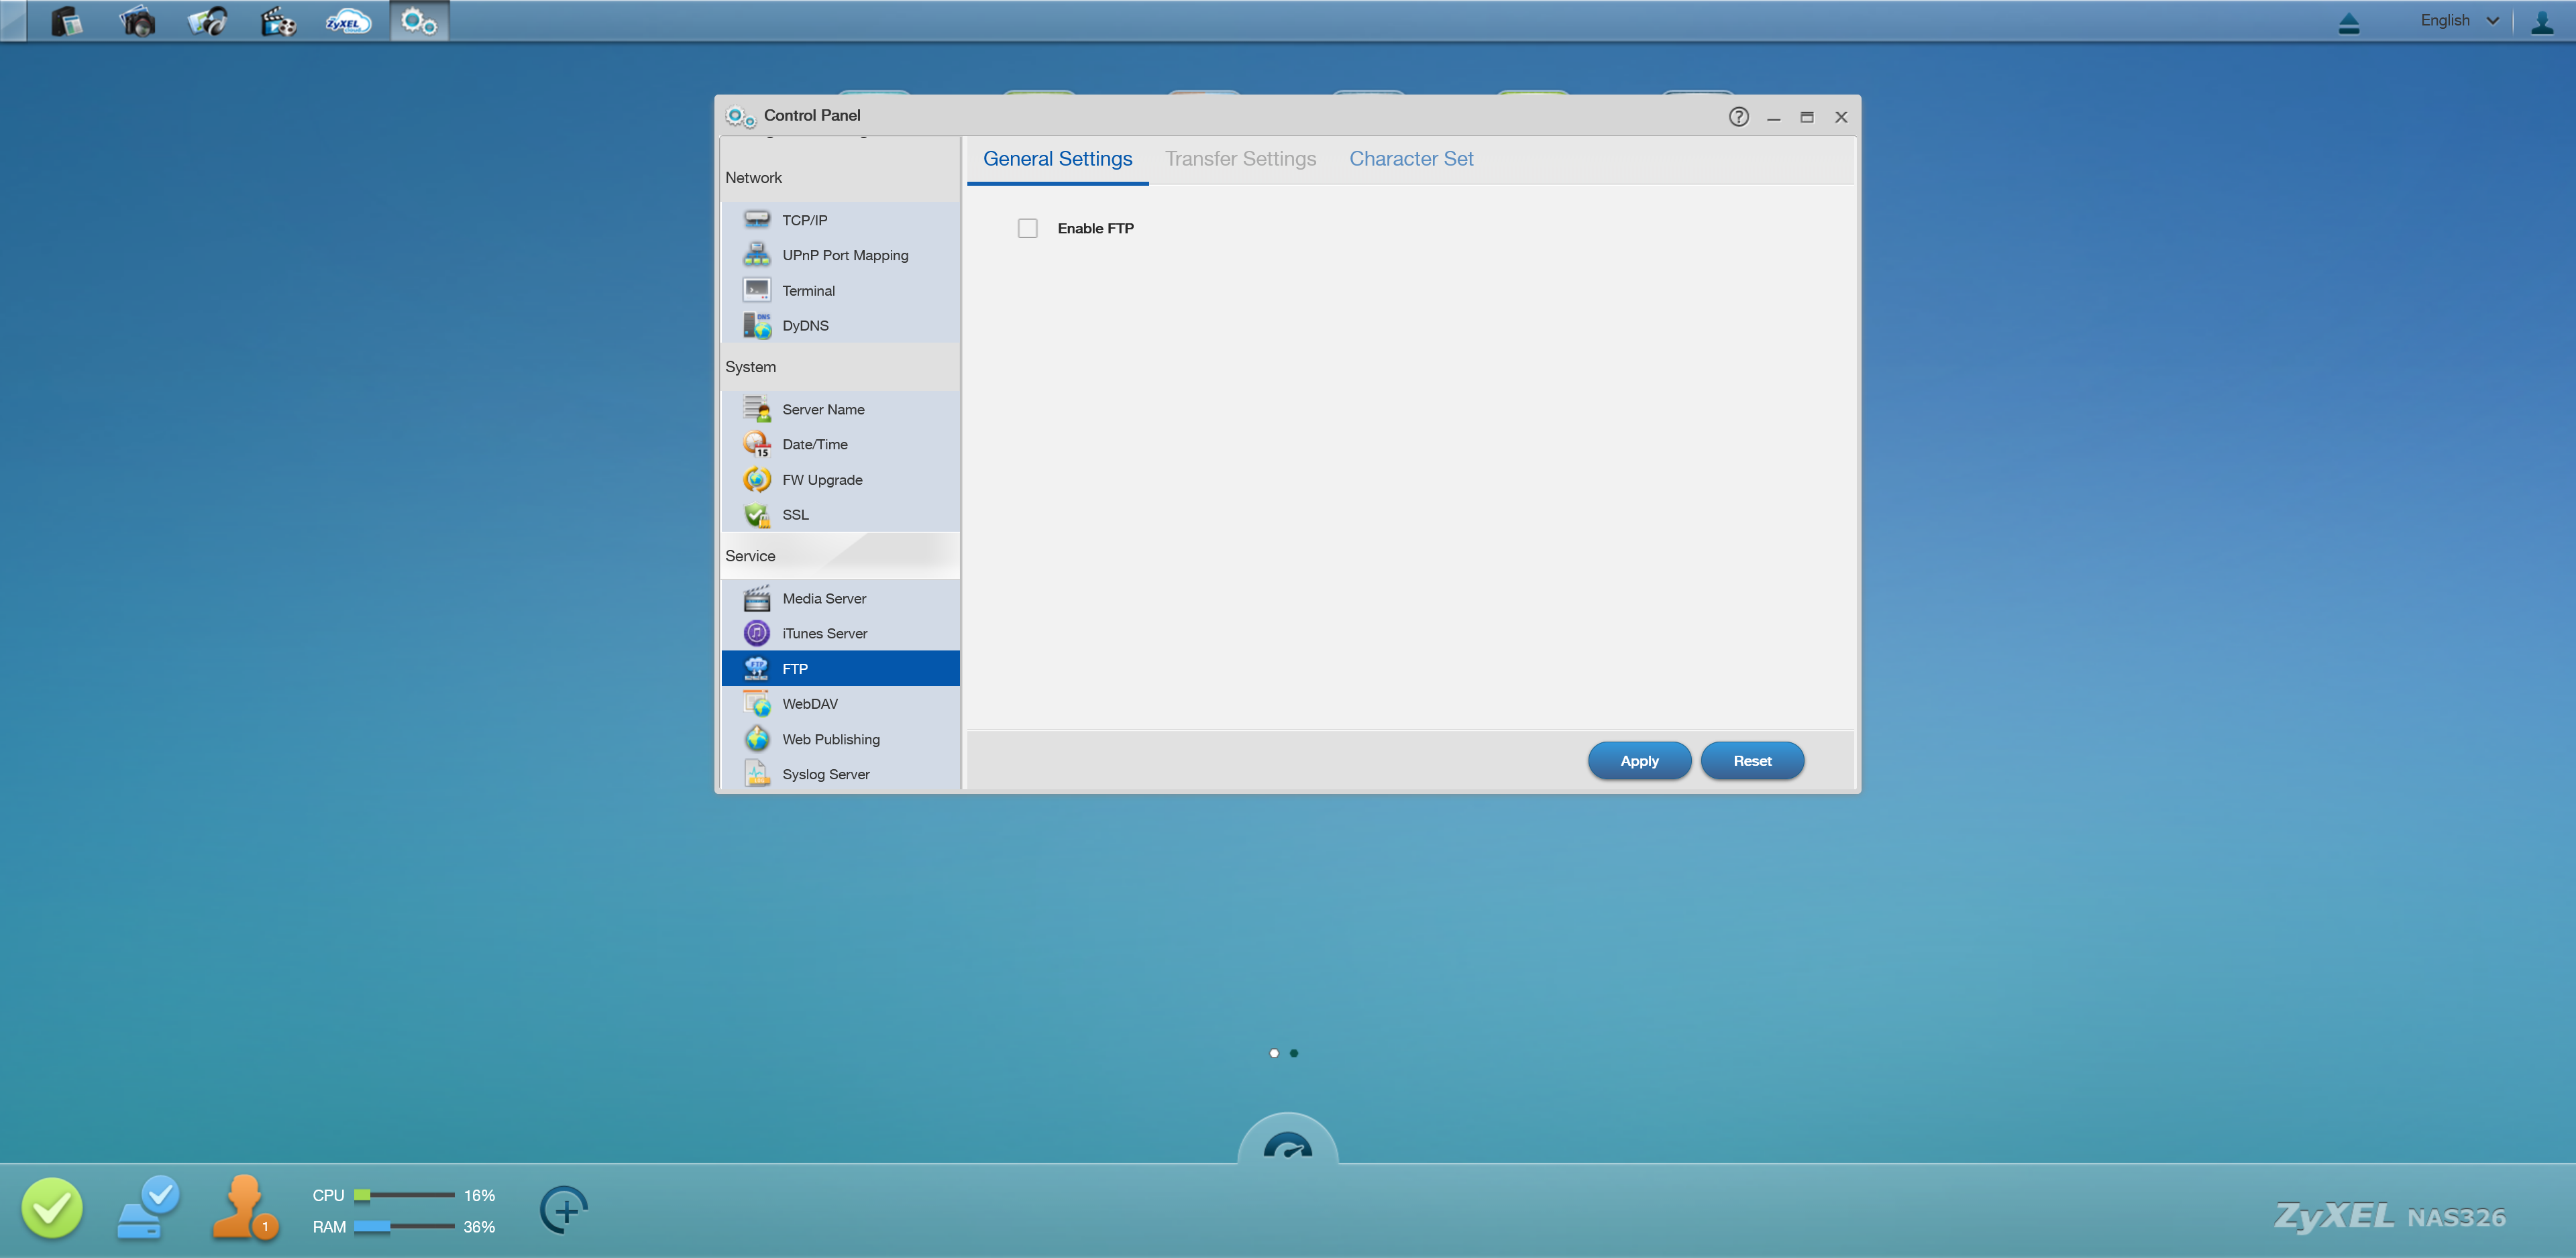Click the add widget plus icon
The height and width of the screenshot is (1258, 2576).
click(564, 1210)
